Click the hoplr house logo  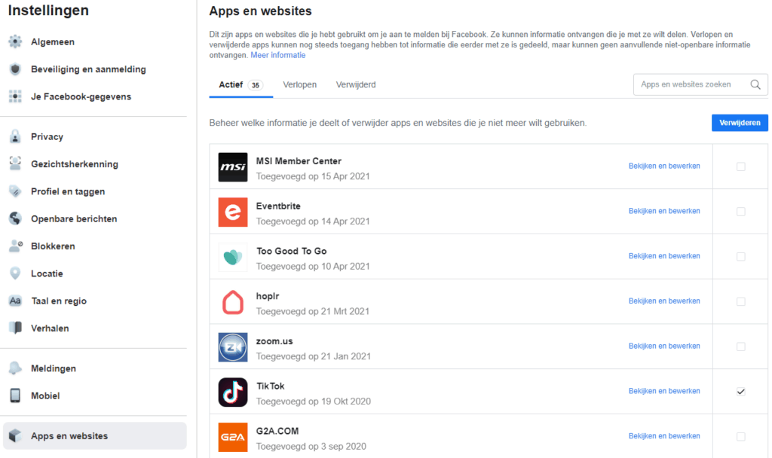point(233,302)
